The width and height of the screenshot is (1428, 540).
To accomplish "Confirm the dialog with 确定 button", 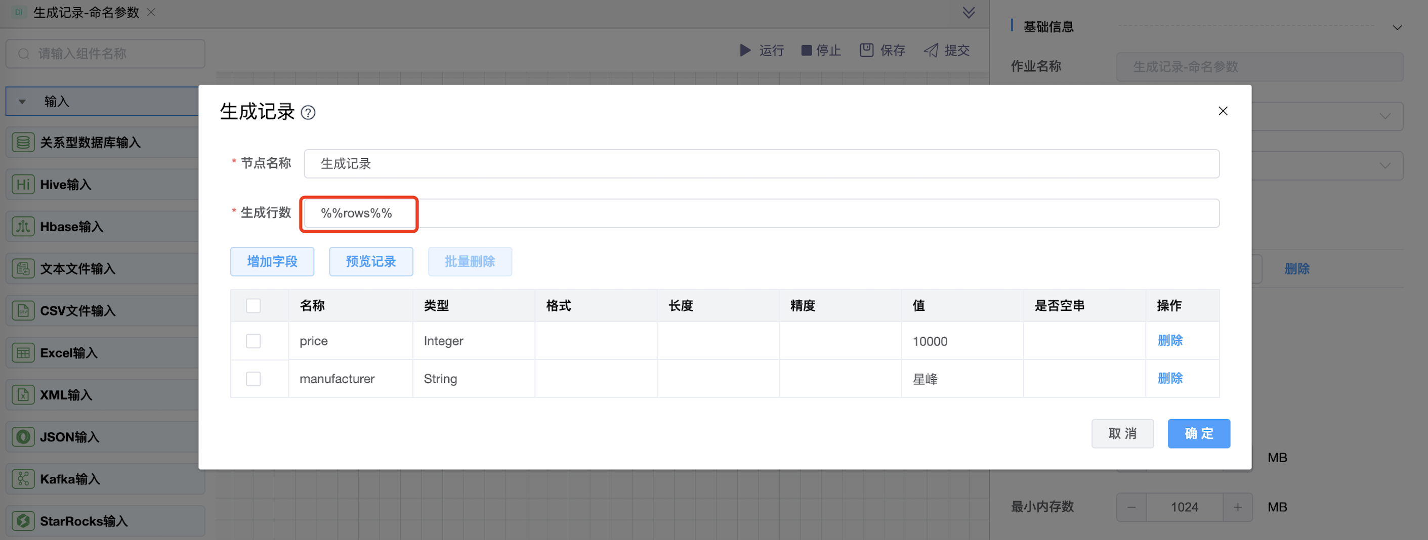I will 1198,434.
